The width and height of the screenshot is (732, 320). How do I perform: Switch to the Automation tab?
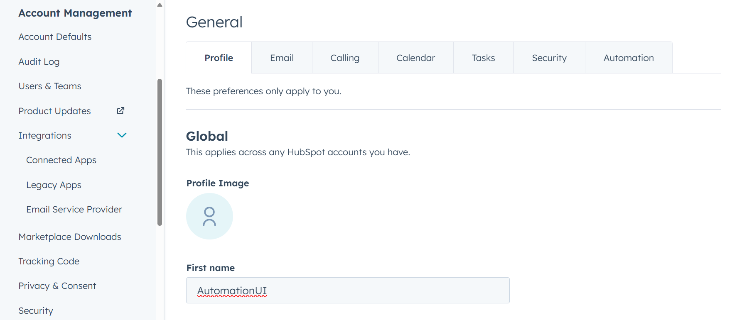[x=628, y=58]
